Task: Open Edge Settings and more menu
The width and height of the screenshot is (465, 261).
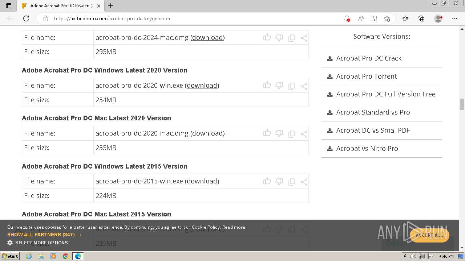Action: 455,18
